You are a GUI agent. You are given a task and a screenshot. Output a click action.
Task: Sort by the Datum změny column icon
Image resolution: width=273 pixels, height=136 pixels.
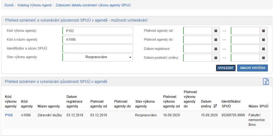(215, 106)
